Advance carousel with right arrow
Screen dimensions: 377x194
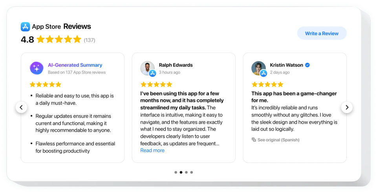point(347,107)
